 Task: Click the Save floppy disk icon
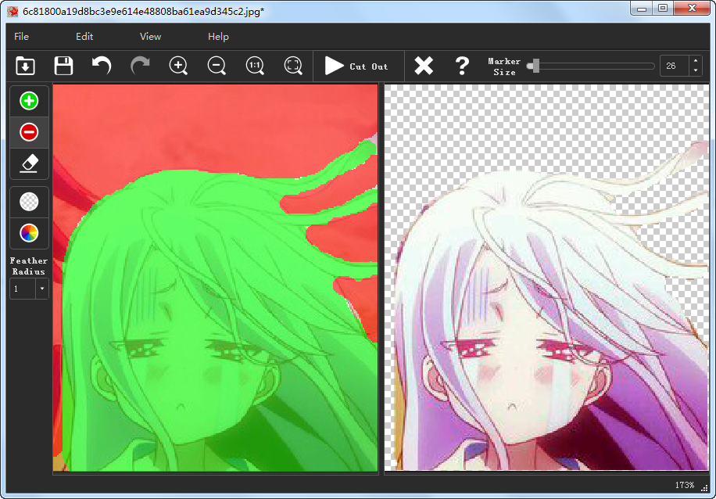pyautogui.click(x=63, y=66)
